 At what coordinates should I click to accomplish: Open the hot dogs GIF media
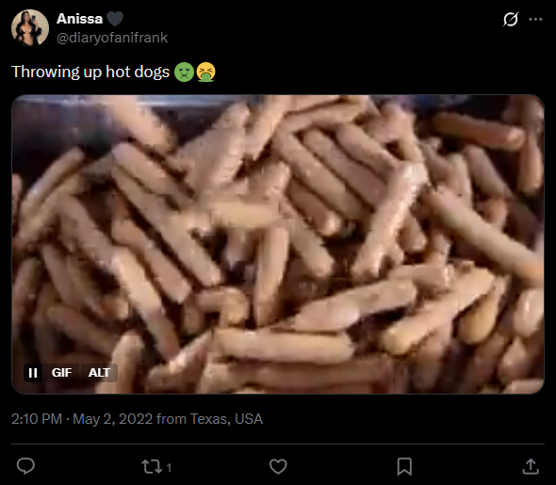pyautogui.click(x=278, y=244)
